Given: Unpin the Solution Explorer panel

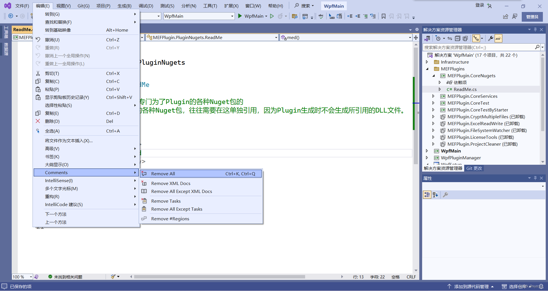Looking at the screenshot, I should tap(535, 29).
